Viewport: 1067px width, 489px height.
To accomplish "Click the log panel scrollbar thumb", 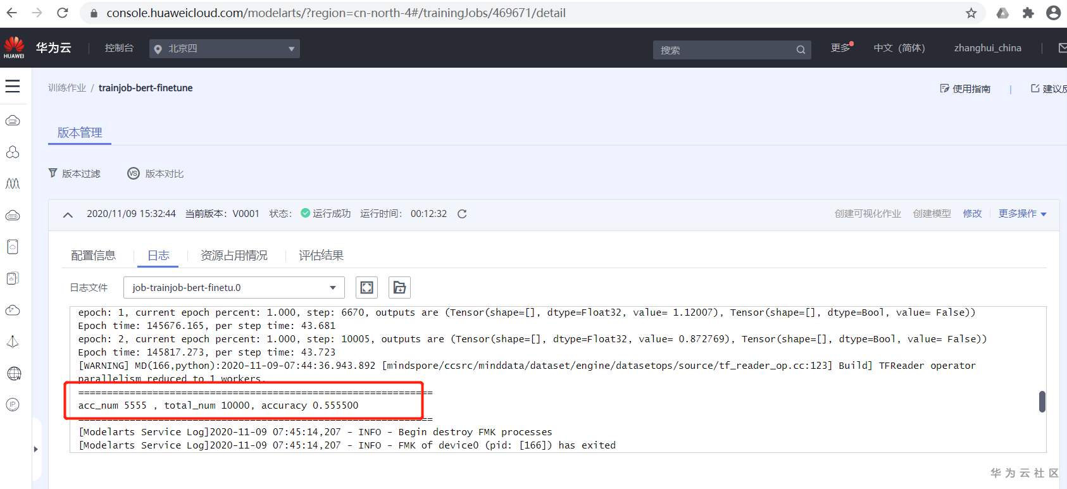I will coord(1042,402).
